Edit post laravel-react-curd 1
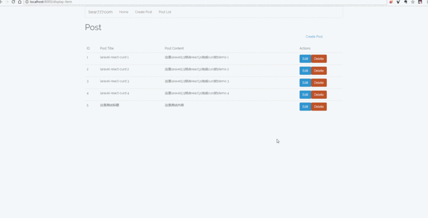428x218 pixels. pyautogui.click(x=305, y=59)
